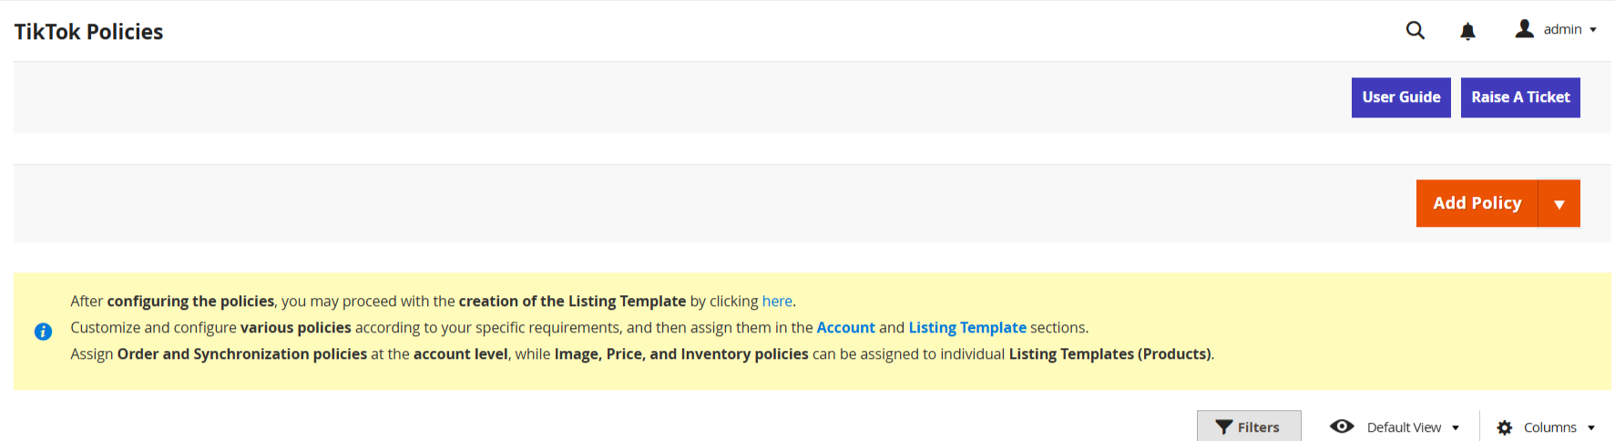Click the search magnifier icon
The height and width of the screenshot is (441, 1615).
click(x=1415, y=30)
